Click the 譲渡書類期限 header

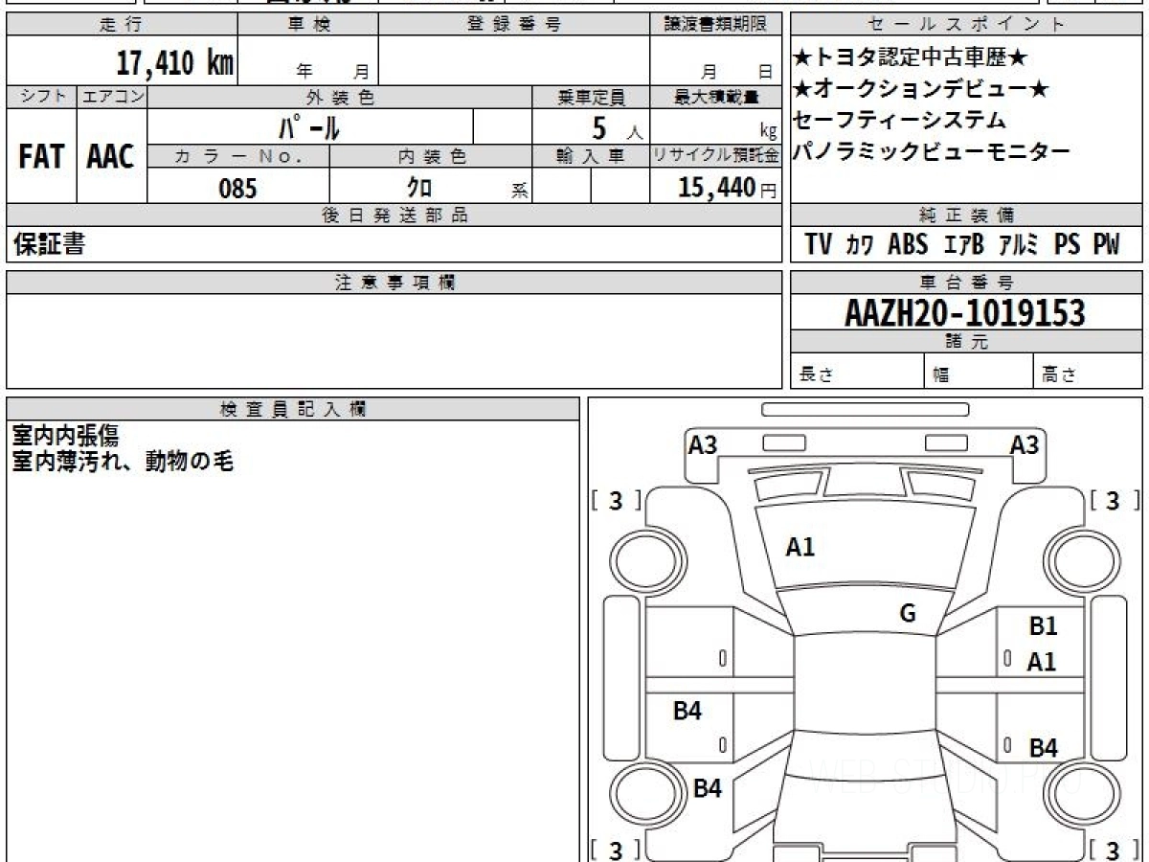[715, 26]
